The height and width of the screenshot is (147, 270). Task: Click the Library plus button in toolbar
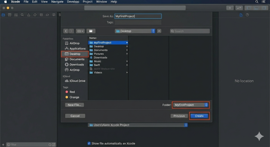(x=230, y=8)
